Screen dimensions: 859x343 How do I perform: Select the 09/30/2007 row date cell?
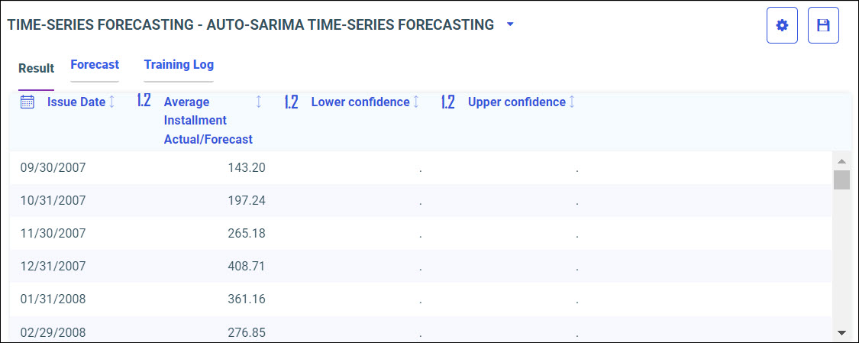pyautogui.click(x=53, y=167)
